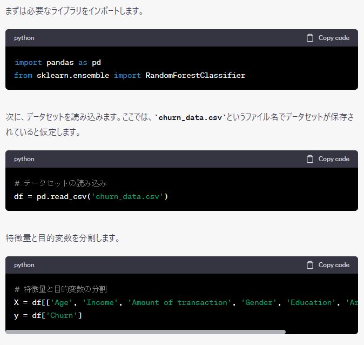The height and width of the screenshot is (345, 364).
Task: Click the inline churn_data.csv code in the paragraph
Action: (x=188, y=117)
